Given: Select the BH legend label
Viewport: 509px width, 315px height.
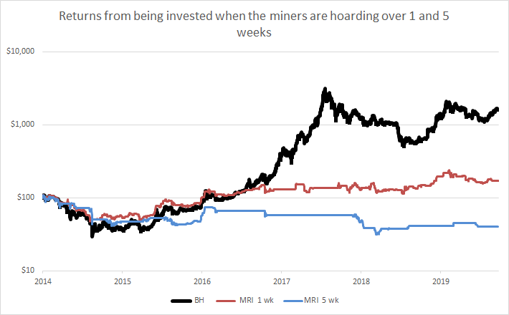Looking at the screenshot, I should (199, 301).
